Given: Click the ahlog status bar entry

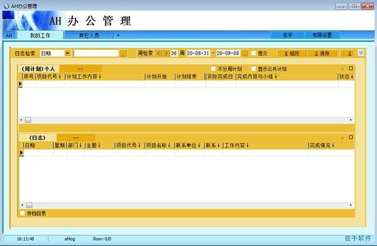Looking at the screenshot, I should pos(70,239).
